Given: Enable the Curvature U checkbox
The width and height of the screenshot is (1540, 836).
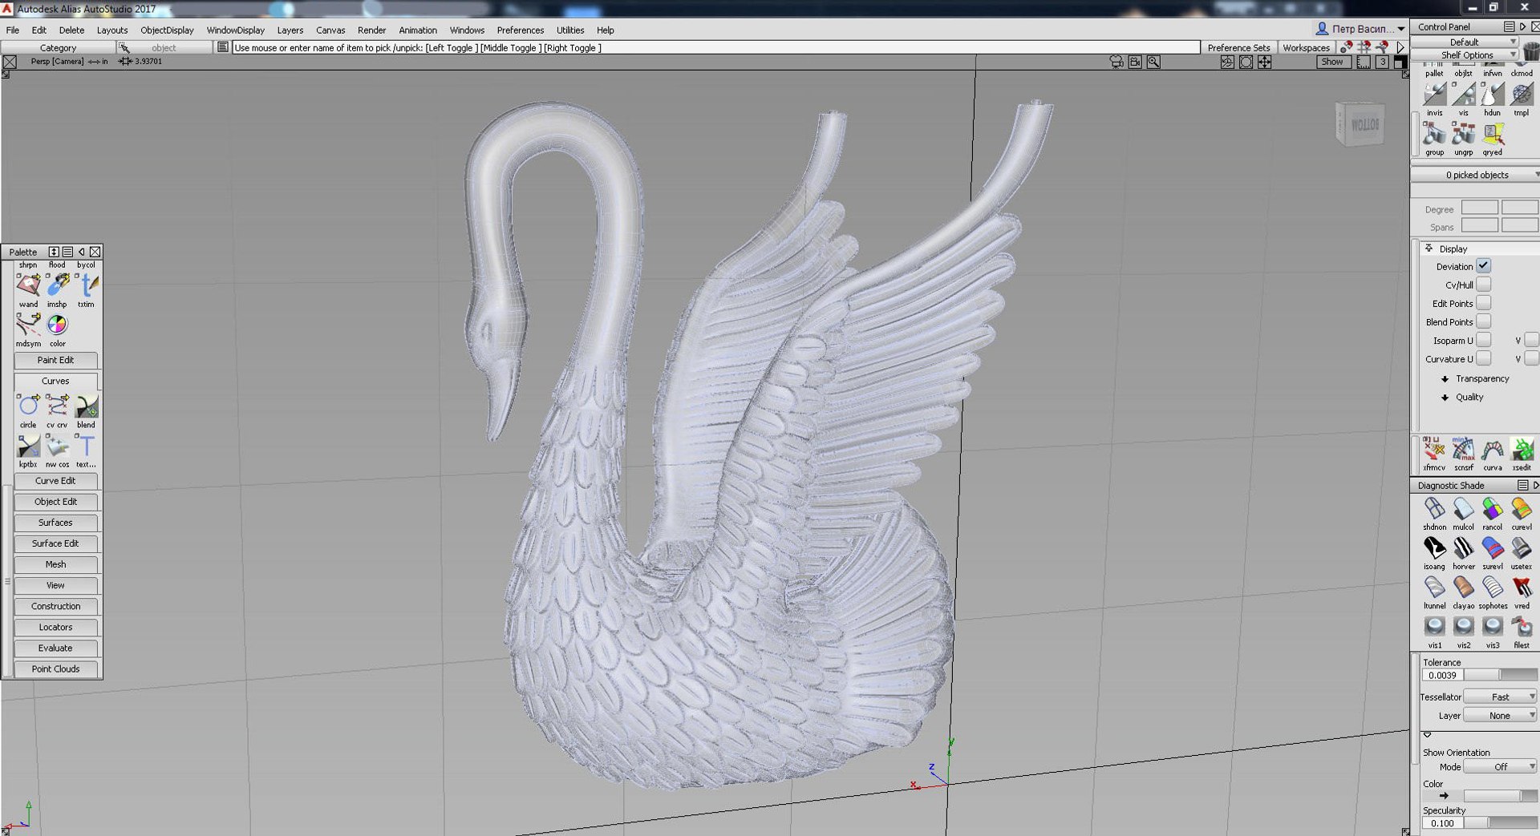Looking at the screenshot, I should (x=1484, y=358).
